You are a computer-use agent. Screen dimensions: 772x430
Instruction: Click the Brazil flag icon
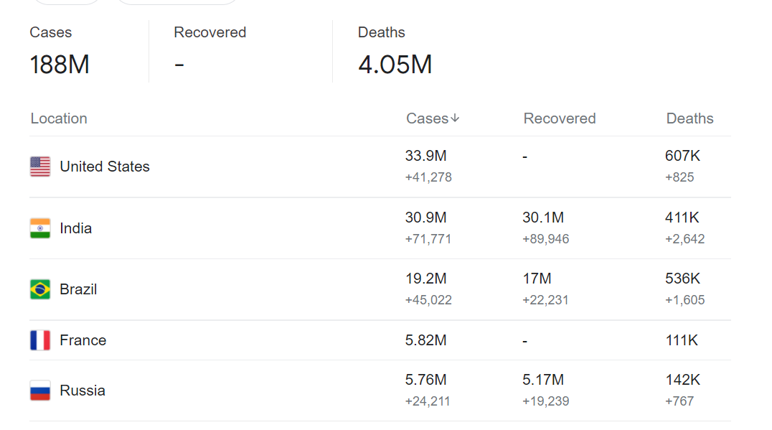click(40, 289)
